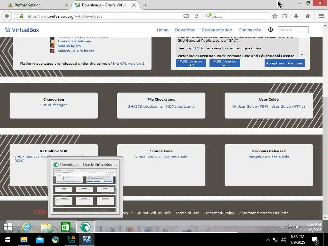Image resolution: width=328 pixels, height=246 pixels.
Task: Open Automated Access Etiquette footer link
Action: 264,213
